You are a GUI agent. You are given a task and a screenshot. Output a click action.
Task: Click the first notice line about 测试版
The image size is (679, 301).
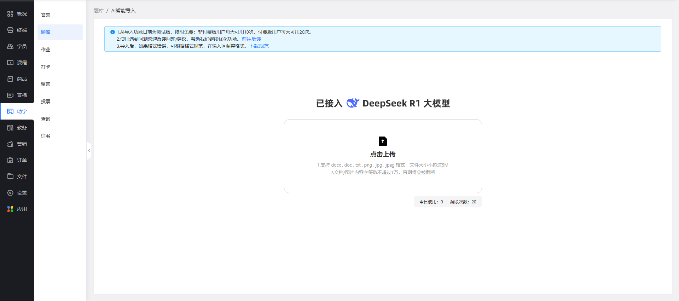tap(215, 32)
